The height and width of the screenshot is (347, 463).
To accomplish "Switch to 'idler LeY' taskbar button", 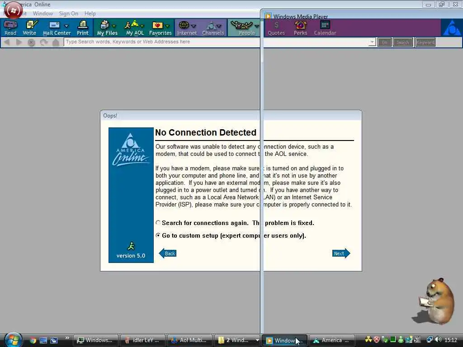I will point(142,340).
